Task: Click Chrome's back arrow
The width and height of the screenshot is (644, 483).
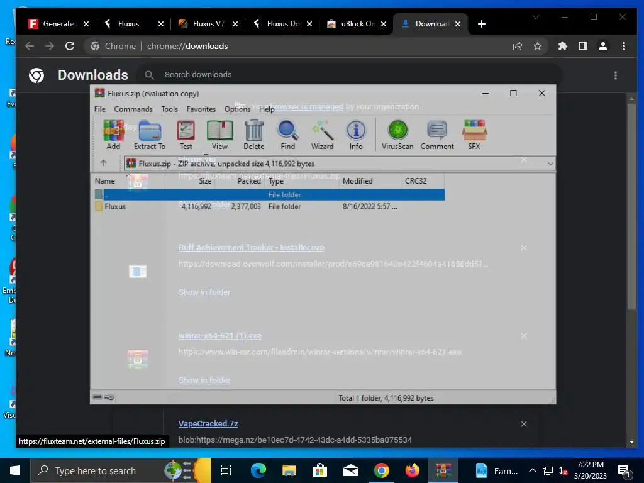Action: [30, 46]
